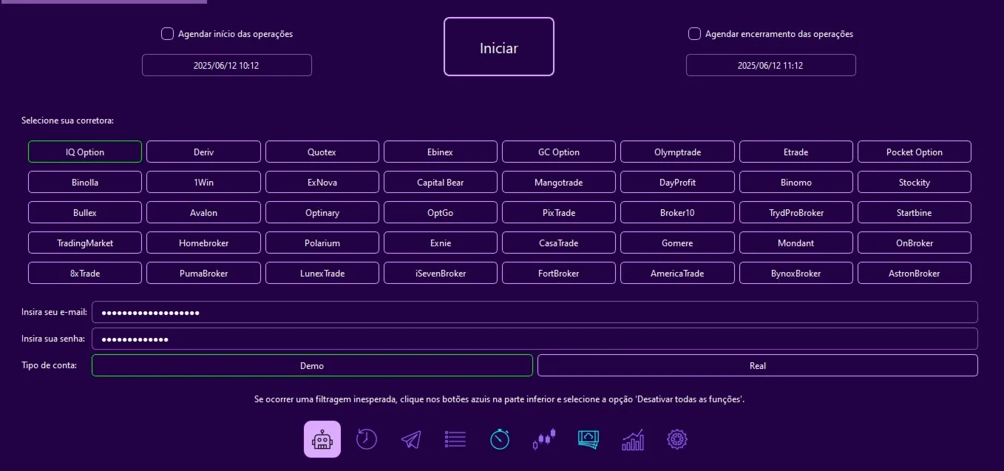Select ExNova broker

tap(322, 182)
